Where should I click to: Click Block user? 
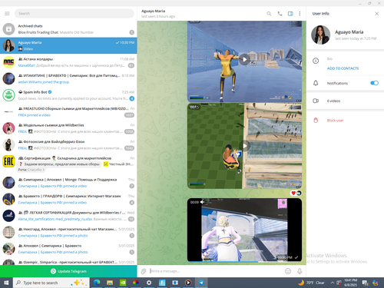click(335, 121)
